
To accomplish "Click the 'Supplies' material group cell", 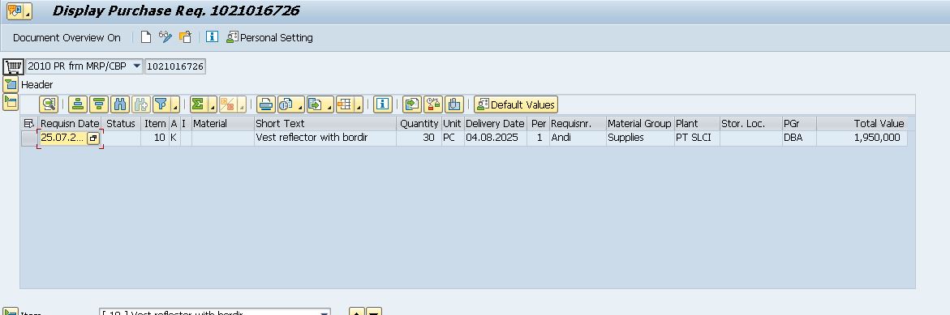I will click(640, 138).
